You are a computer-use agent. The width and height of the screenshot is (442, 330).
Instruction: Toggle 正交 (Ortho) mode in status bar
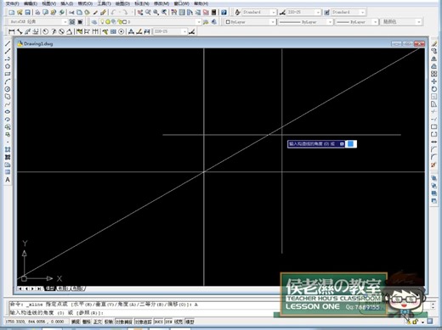pos(98,322)
